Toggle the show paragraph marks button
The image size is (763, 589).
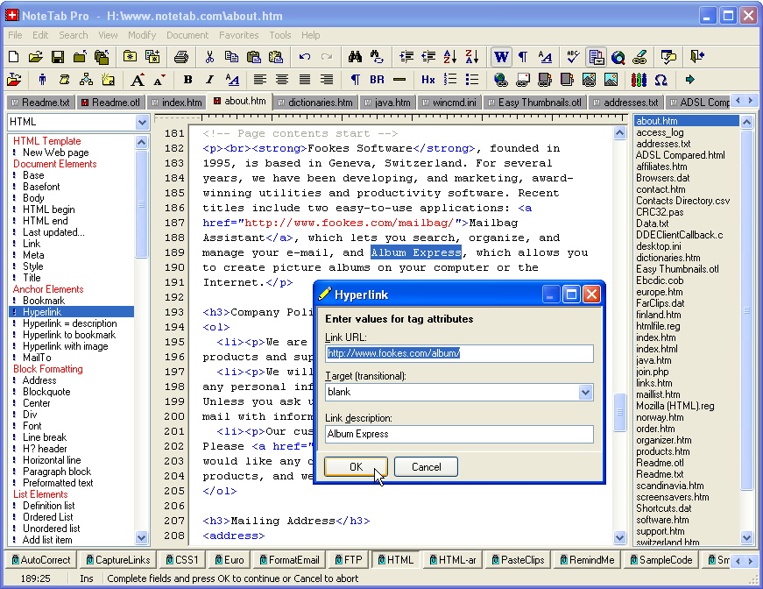coord(523,57)
